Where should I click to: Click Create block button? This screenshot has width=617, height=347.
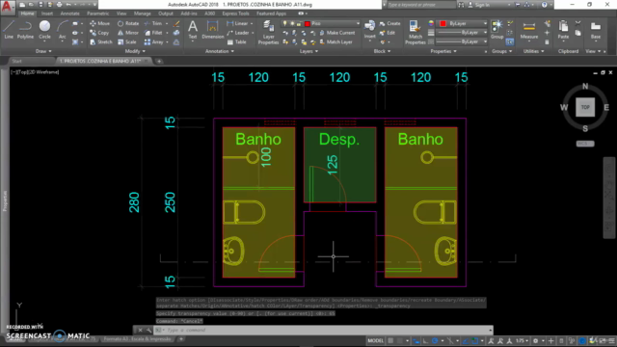389,23
